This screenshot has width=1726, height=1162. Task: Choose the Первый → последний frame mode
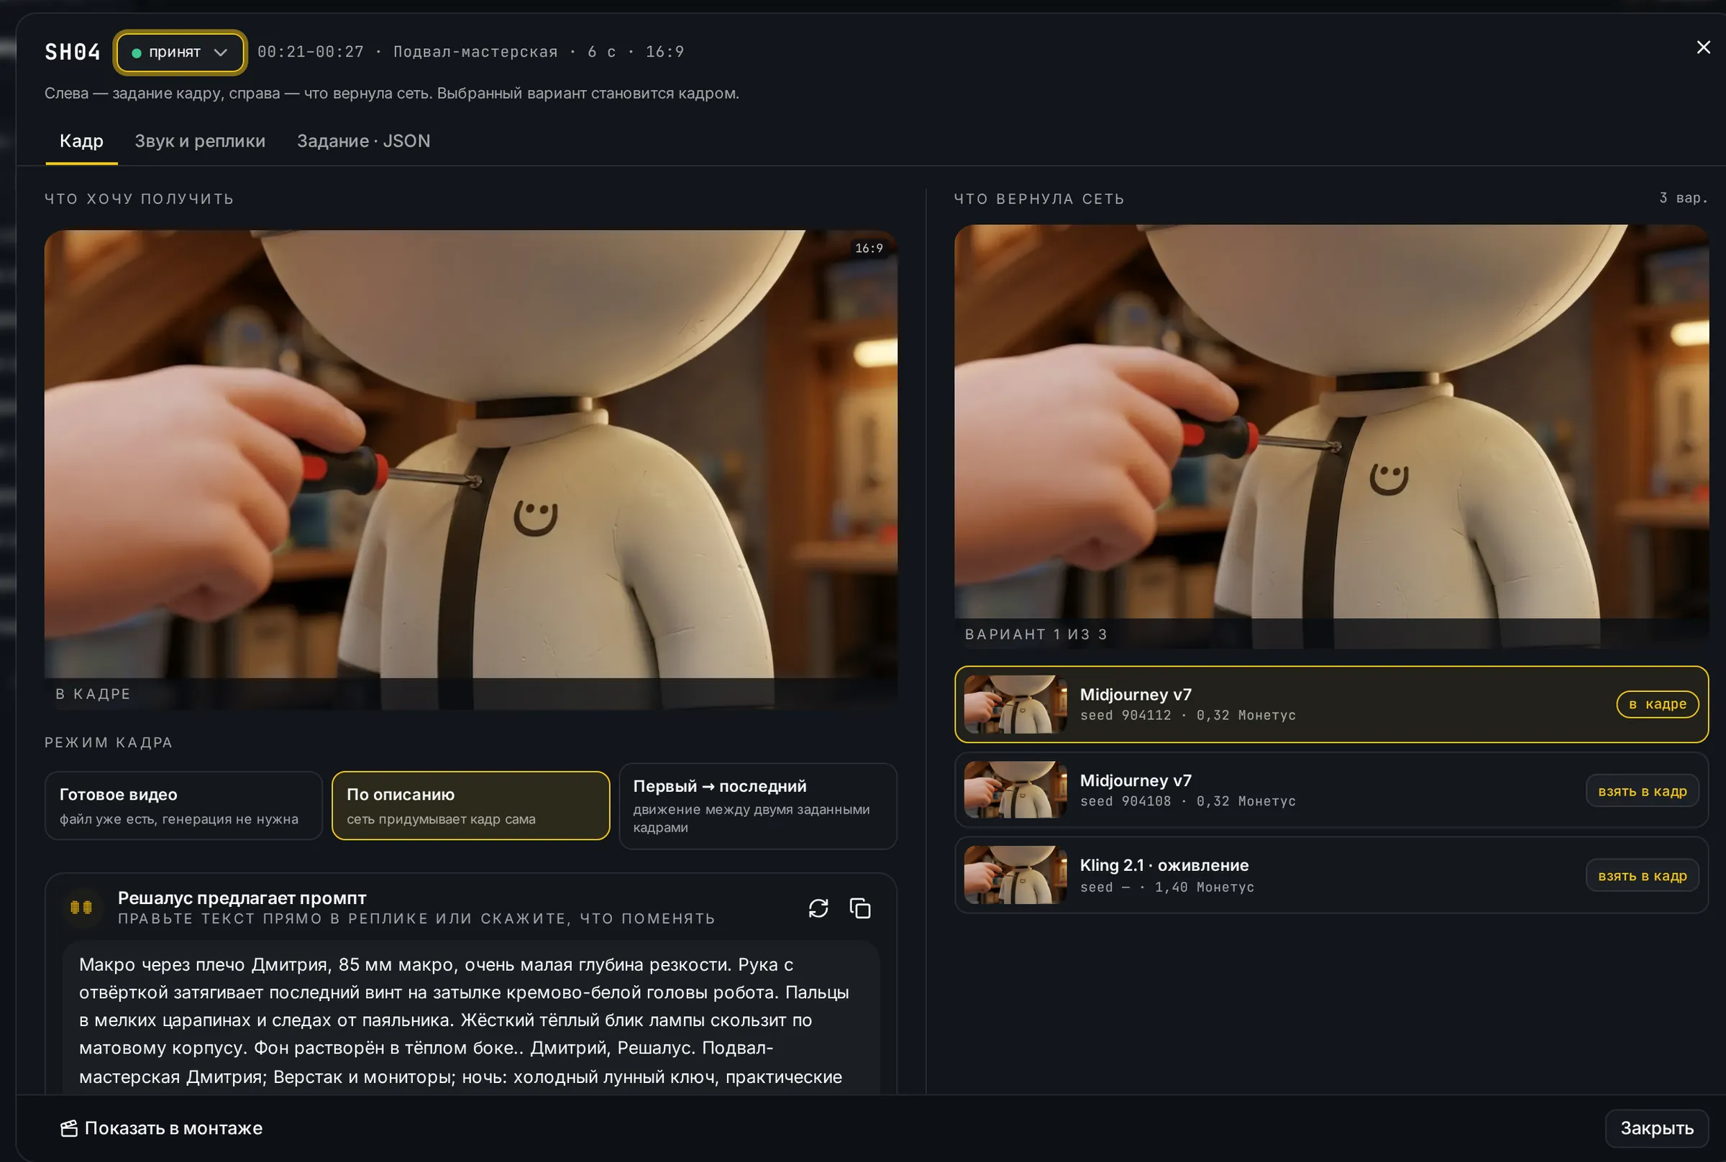(x=758, y=806)
